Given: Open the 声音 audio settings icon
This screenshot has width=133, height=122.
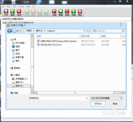Looking at the screenshot, I should coord(67,13).
